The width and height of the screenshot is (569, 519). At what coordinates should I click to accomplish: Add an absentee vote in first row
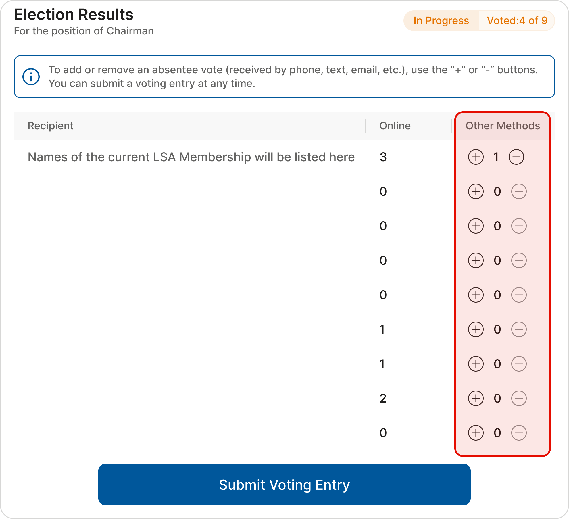476,157
